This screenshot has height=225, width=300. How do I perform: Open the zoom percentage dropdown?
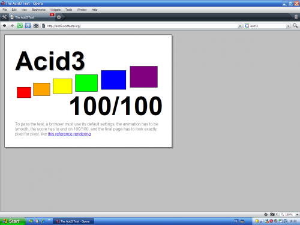[297, 215]
